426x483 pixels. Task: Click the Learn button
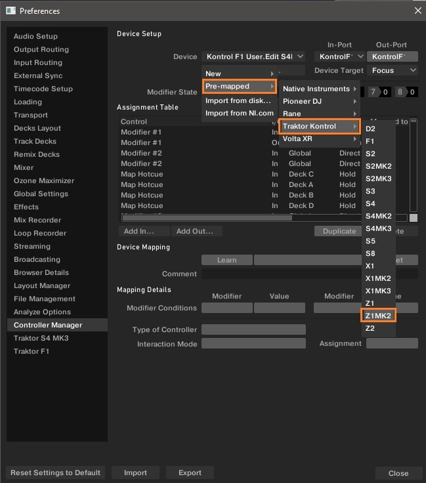coord(227,260)
